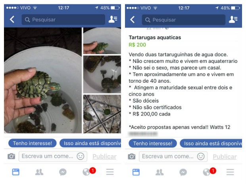Tap the back arrow above the listing description
246x184 pixels.
tap(133, 20)
